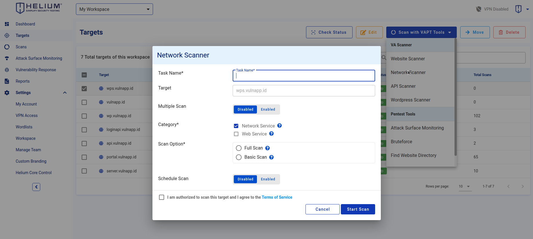Check the vulnapp.id row checkbox
Image resolution: width=533 pixels, height=239 pixels.
84,102
